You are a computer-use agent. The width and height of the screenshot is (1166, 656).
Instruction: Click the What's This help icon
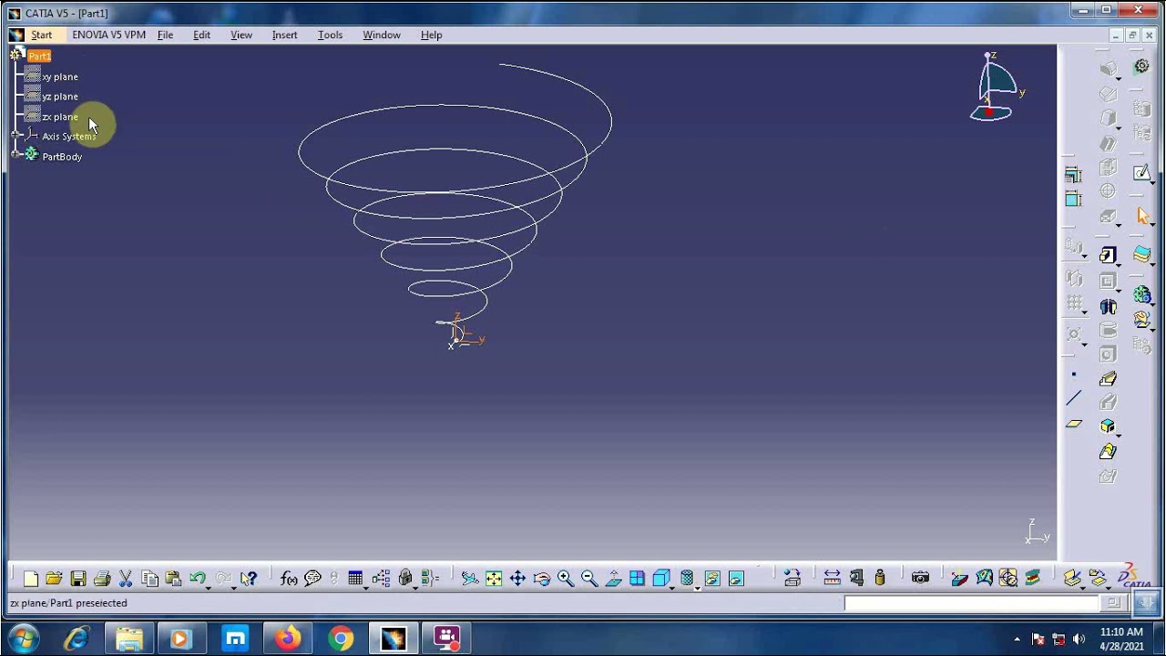click(249, 579)
